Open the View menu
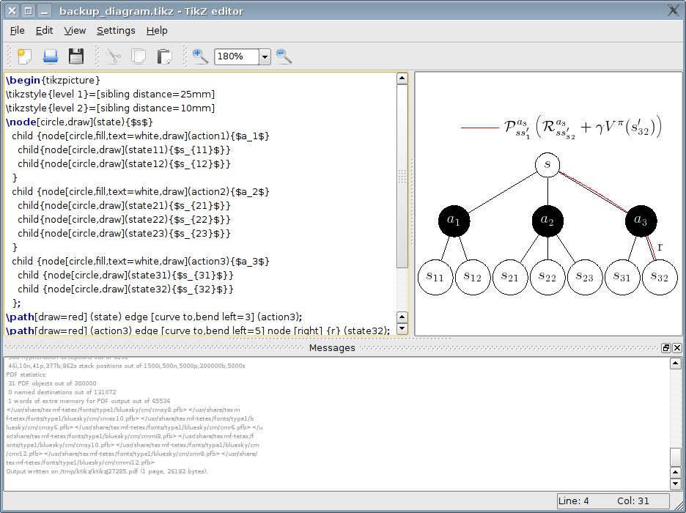 click(x=75, y=30)
